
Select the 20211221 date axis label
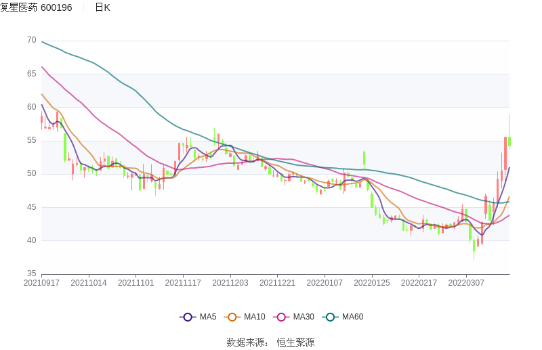point(277,283)
